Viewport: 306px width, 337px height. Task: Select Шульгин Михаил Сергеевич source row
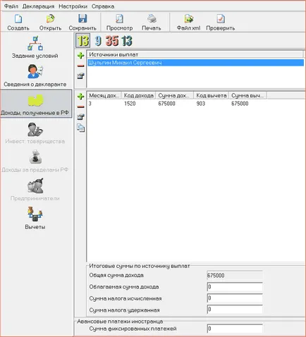coord(195,63)
